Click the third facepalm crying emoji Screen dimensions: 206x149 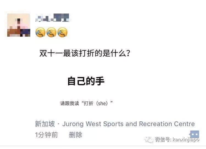click(x=62, y=32)
